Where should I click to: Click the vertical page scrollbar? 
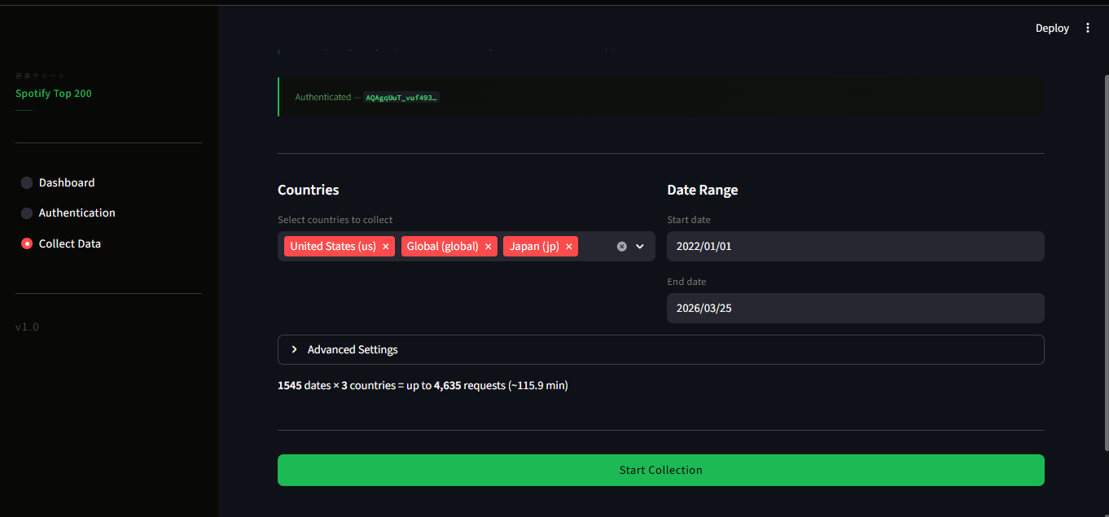tap(1106, 261)
